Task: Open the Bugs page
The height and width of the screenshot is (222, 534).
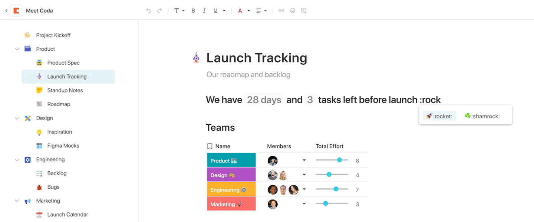Action: tap(53, 187)
